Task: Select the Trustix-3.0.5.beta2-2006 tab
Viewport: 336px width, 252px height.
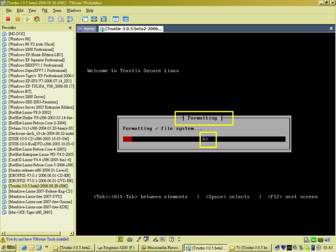Action: pyautogui.click(x=131, y=29)
